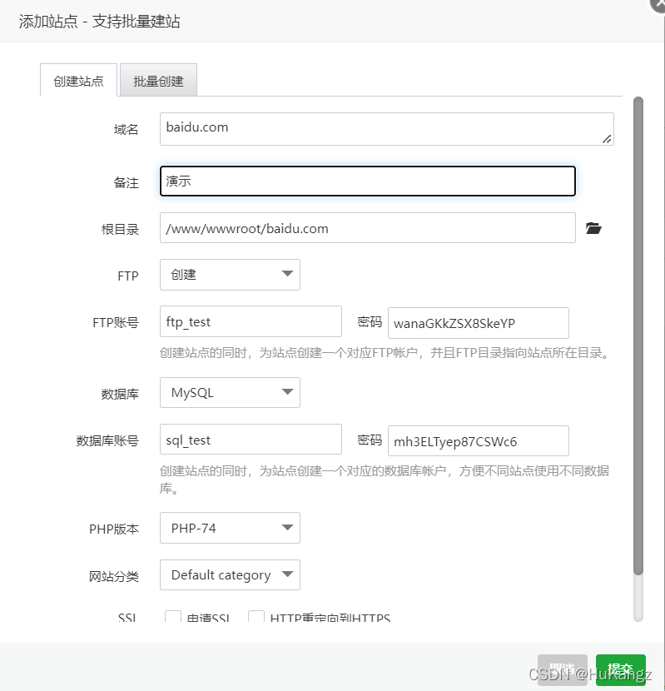Click the dialog's vertical scrollbar
Viewport: 665px width, 691px height.
point(638,335)
